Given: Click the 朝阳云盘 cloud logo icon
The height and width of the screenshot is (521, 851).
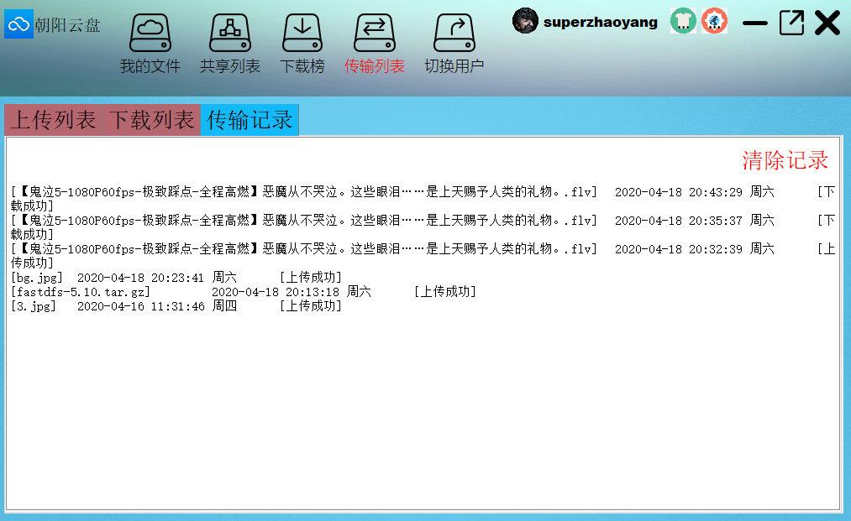Looking at the screenshot, I should point(18,23).
